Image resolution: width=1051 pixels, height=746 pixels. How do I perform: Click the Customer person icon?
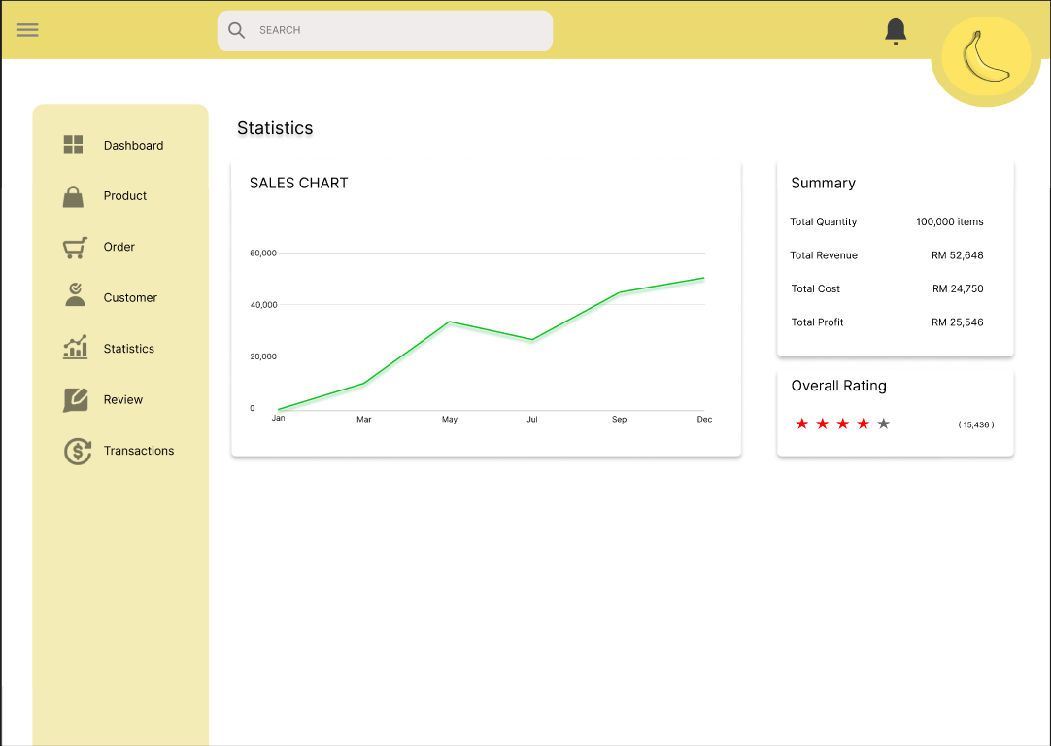(x=75, y=295)
